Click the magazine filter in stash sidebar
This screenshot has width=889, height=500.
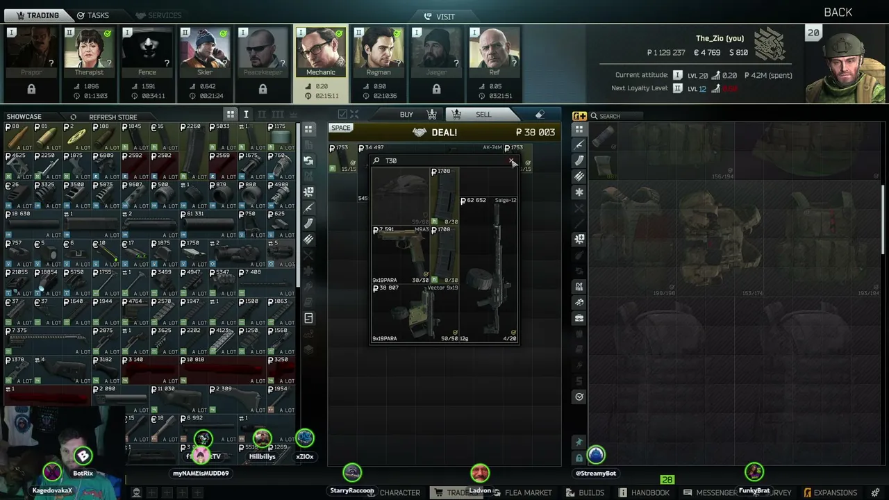click(579, 160)
